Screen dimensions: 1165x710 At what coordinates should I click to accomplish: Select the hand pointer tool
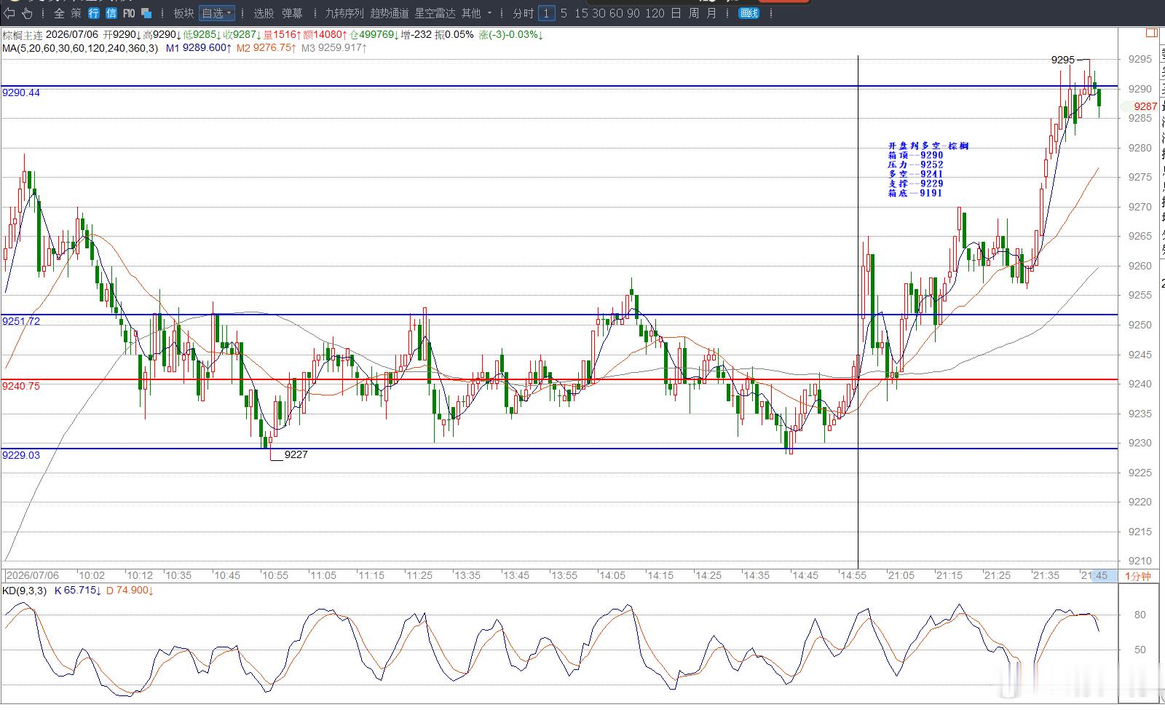tap(28, 13)
